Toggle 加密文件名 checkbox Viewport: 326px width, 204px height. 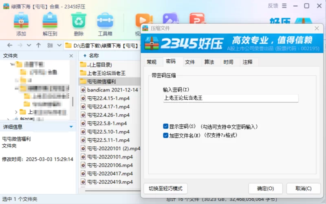[166, 135]
